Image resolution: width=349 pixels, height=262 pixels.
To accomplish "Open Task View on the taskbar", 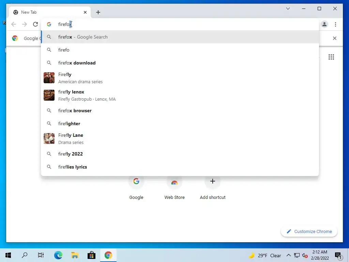I will click(x=41, y=255).
